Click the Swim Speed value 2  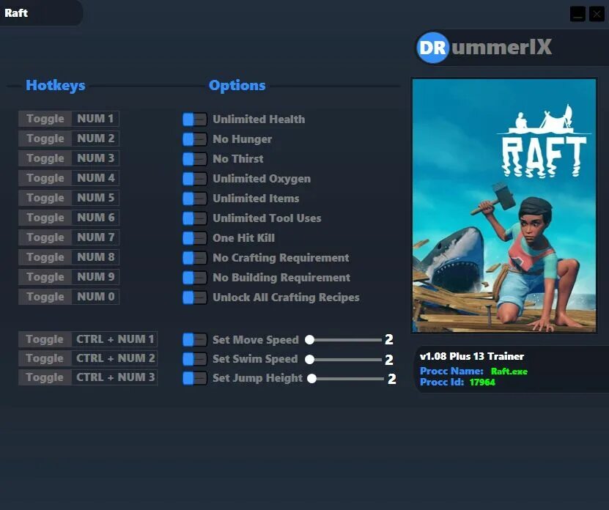[389, 360]
